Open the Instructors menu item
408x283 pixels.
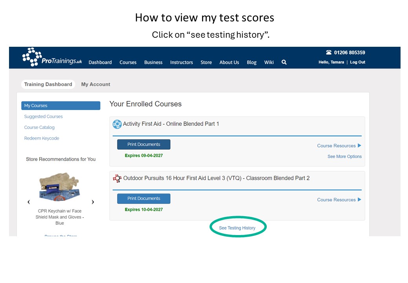181,62
